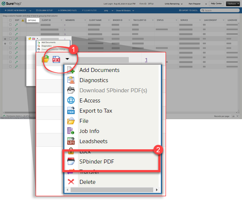This screenshot has width=242, height=202.
Task: Open the 2019 tax year dropdown
Action: (x=109, y=11)
